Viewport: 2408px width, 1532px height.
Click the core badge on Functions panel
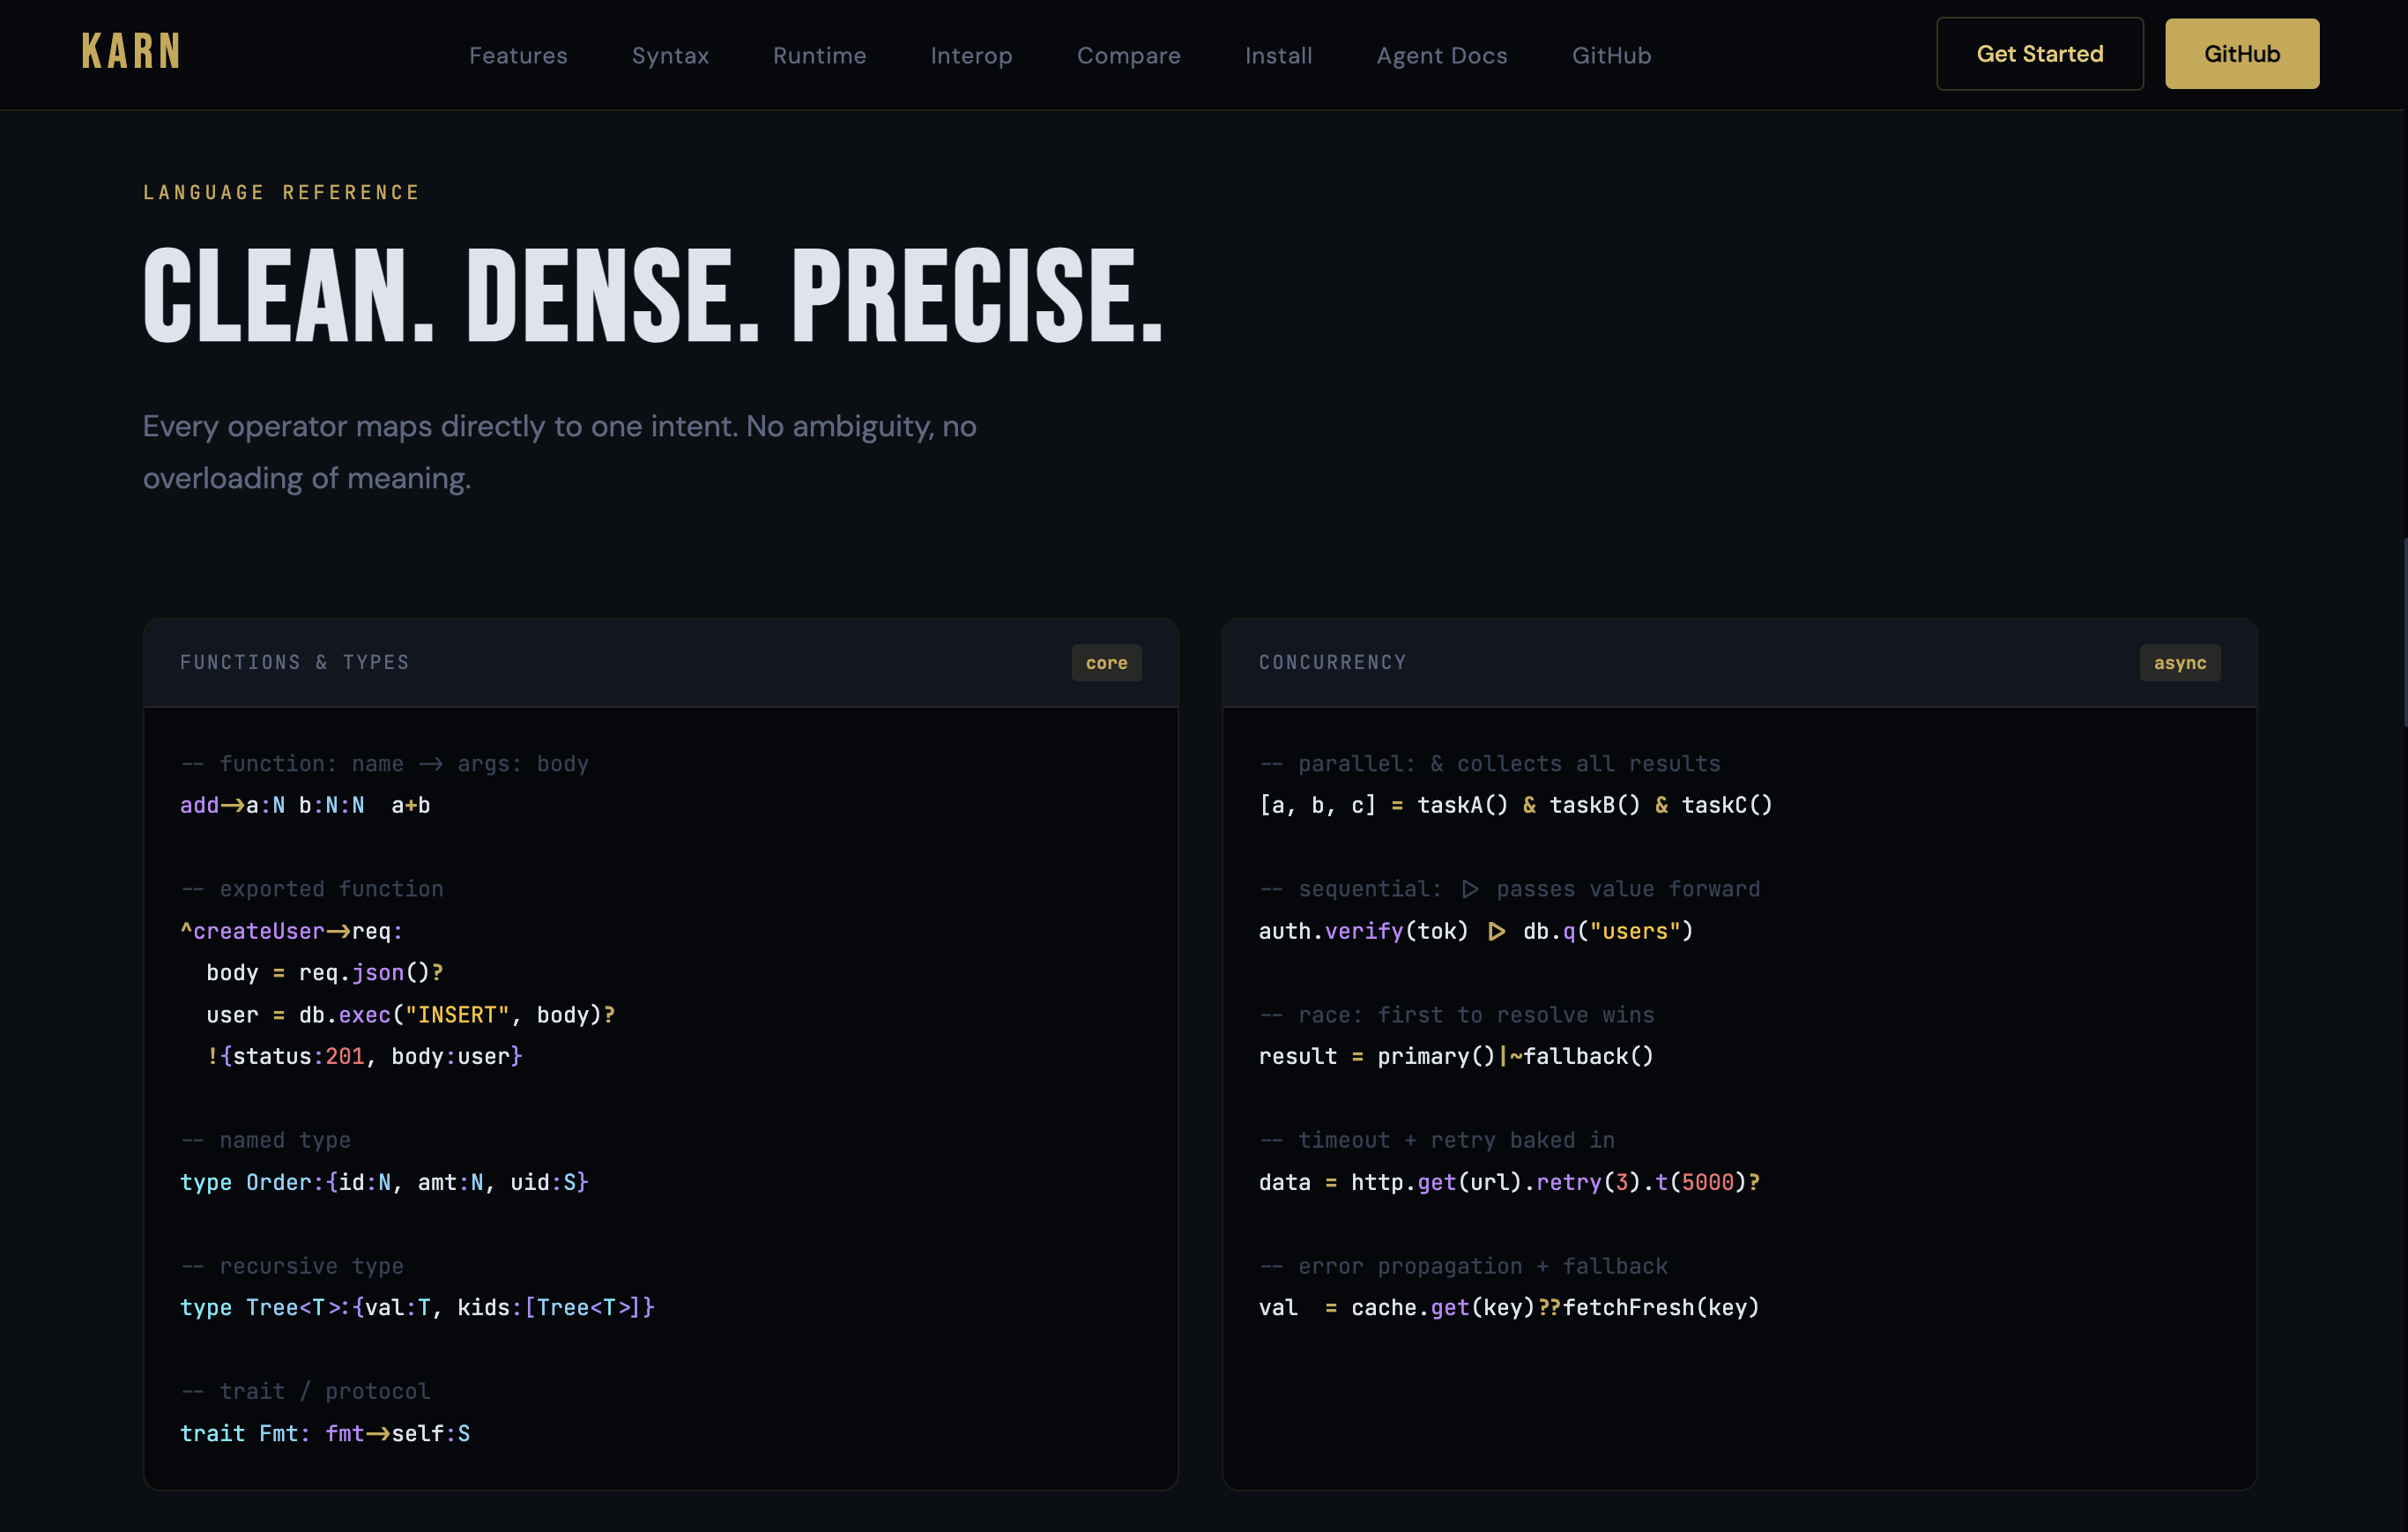point(1106,663)
